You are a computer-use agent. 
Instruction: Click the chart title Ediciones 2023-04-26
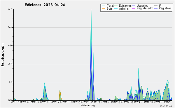(45, 5)
